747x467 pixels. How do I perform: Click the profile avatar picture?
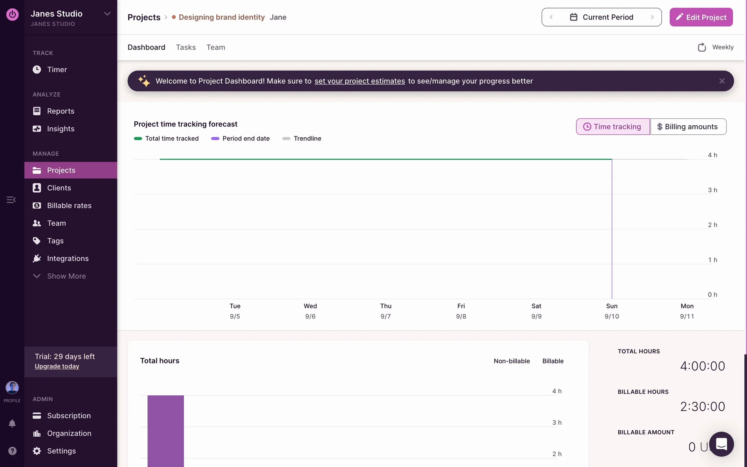[x=12, y=388]
